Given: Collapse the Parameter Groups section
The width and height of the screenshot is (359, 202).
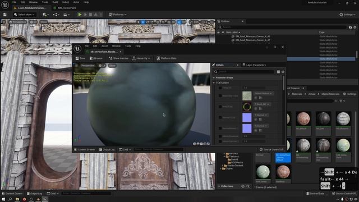Looking at the screenshot, I should (214, 77).
